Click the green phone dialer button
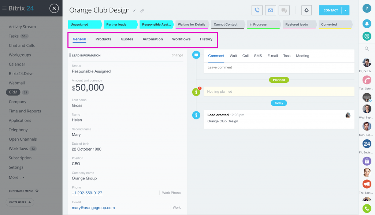The width and height of the screenshot is (375, 215). [367, 208]
